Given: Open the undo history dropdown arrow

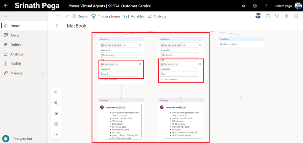Looking at the screenshot, I should (66, 16).
